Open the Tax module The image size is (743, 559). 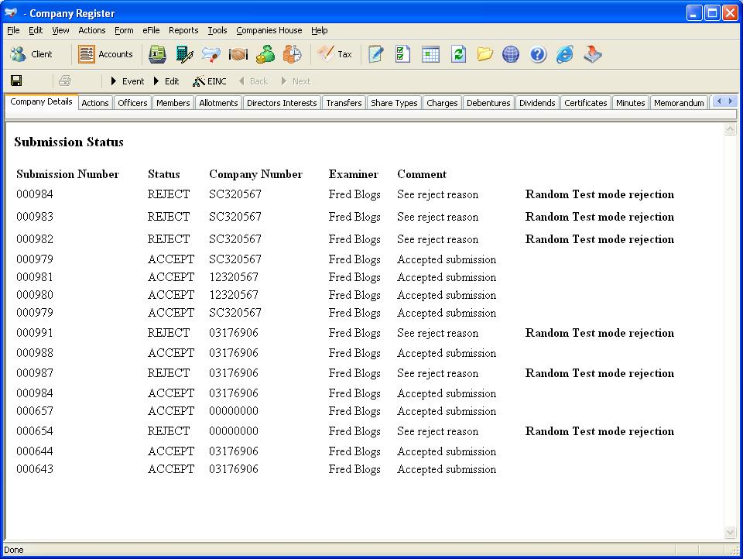point(334,54)
